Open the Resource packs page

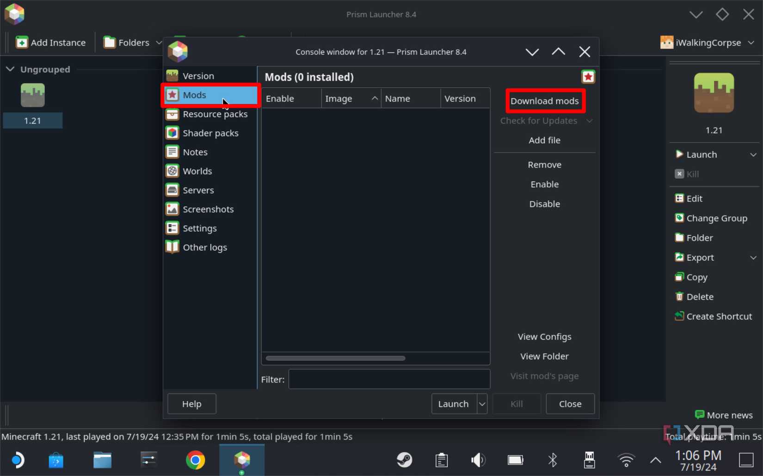210,114
